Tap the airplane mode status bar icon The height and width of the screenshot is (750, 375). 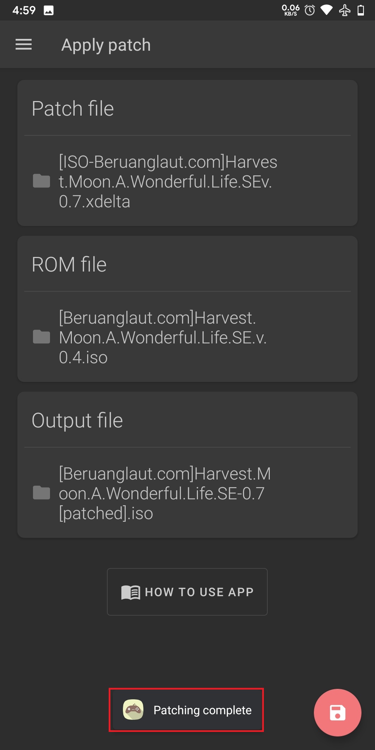pos(345,10)
